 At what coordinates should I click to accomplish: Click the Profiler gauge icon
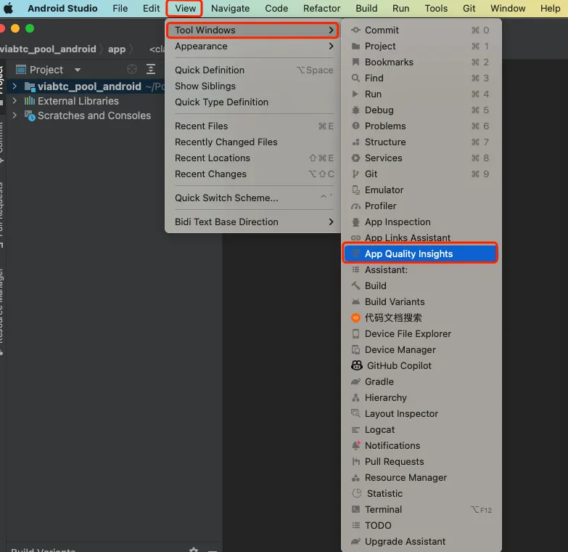coord(355,206)
